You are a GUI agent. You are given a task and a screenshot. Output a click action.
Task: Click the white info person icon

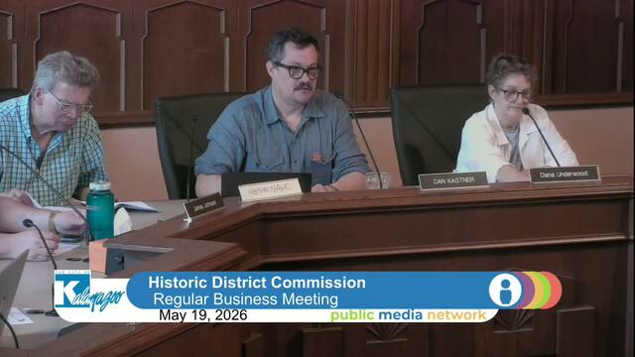point(505,290)
